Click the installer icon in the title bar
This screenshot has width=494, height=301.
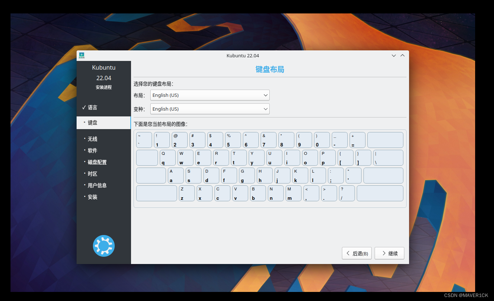[82, 55]
